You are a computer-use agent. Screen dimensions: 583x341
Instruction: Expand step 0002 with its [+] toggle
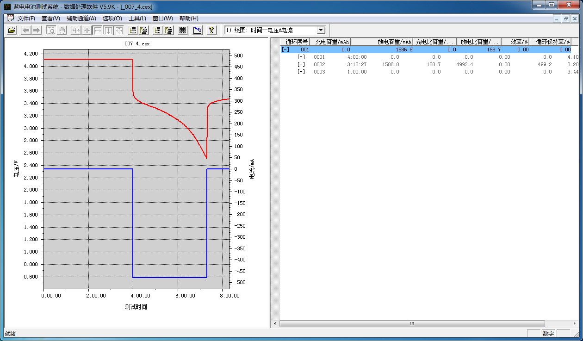[301, 64]
